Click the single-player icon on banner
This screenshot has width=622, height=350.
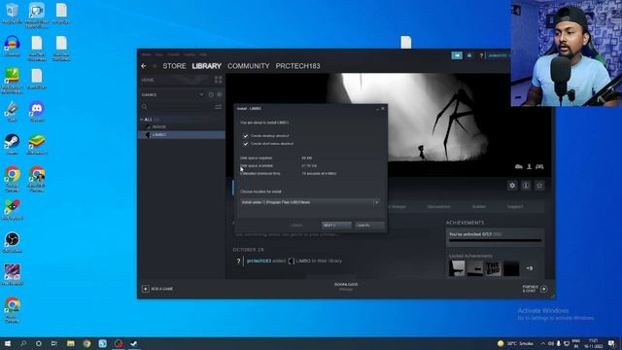pyautogui.click(x=529, y=166)
